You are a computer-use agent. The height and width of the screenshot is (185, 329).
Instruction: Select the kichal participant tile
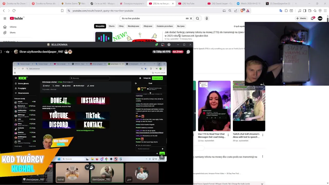72,173
